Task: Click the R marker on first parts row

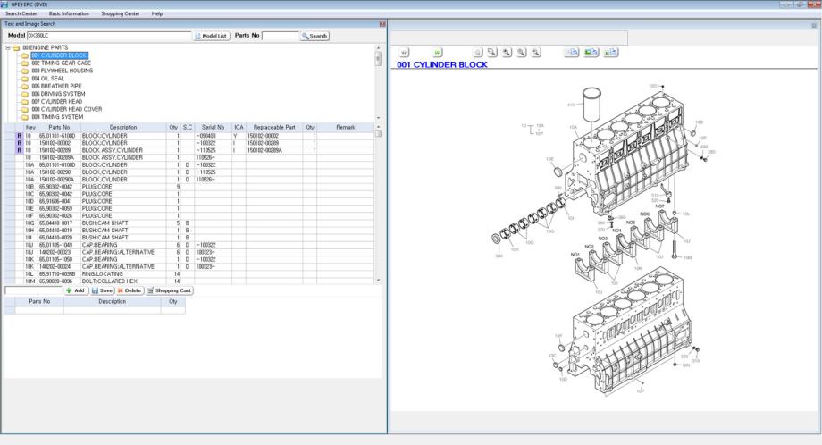Action: tap(19, 136)
